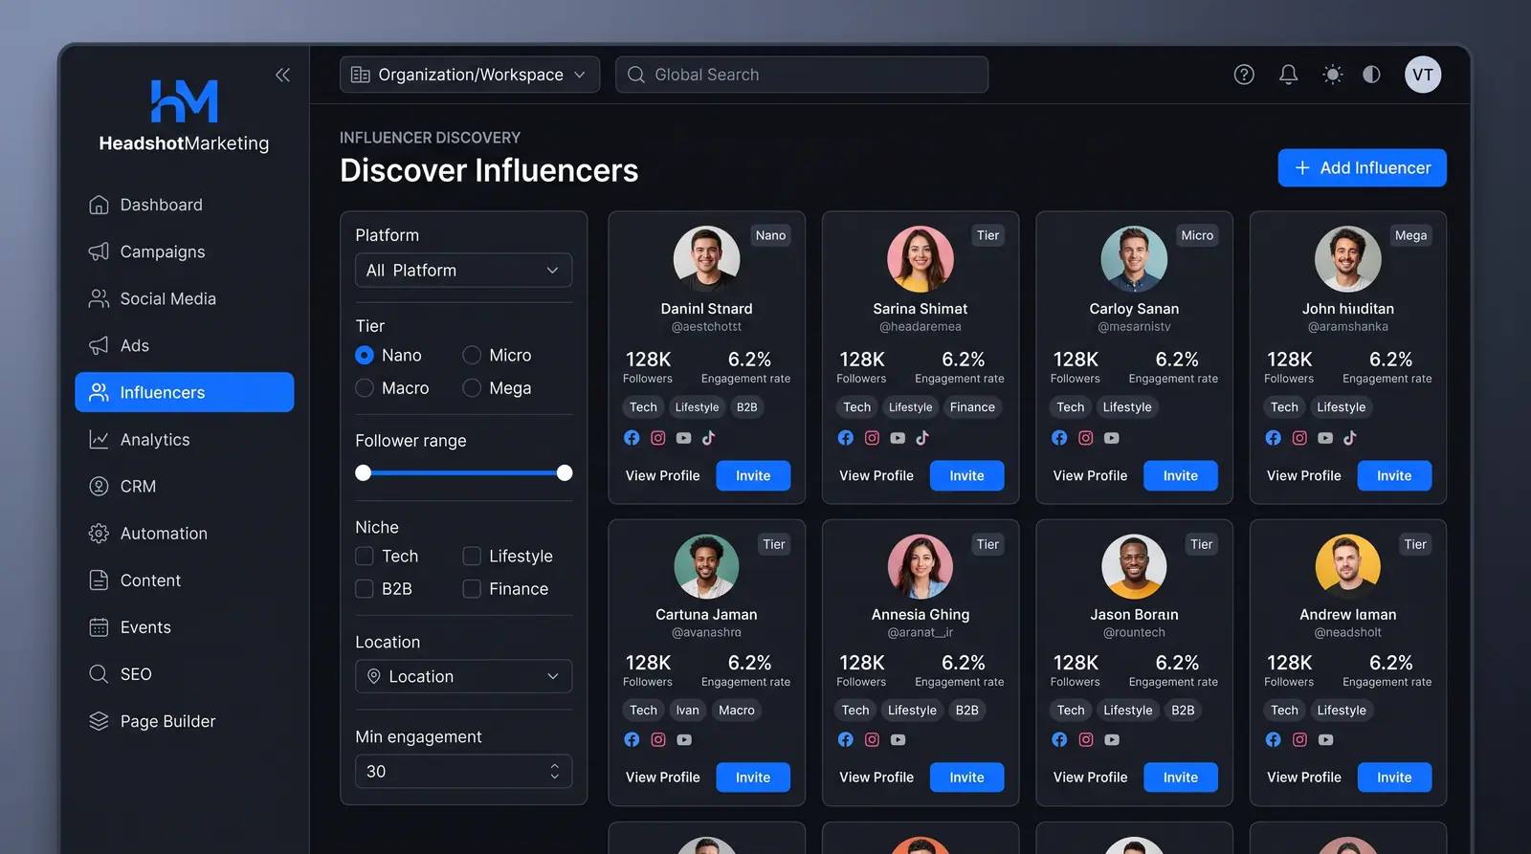Viewport: 1531px width, 854px height.
Task: Go to Dashboard in sidebar
Action: pos(185,205)
